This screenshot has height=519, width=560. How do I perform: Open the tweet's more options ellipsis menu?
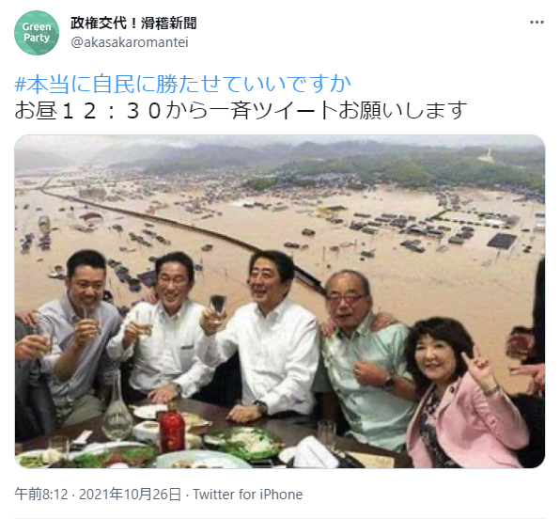point(537,23)
